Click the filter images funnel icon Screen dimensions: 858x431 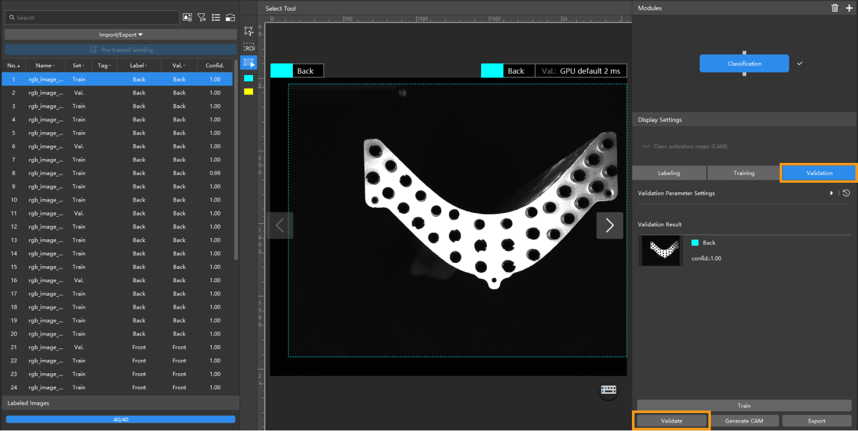point(202,17)
